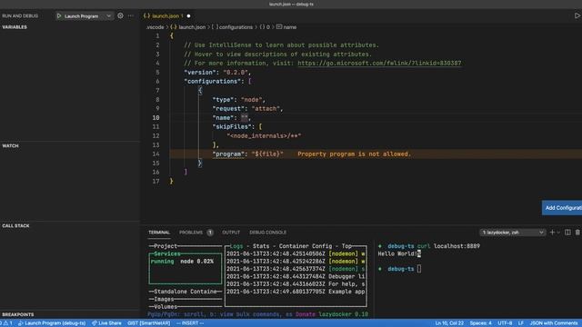Click the "version" key on line 5
The width and height of the screenshot is (582, 327).
point(200,73)
